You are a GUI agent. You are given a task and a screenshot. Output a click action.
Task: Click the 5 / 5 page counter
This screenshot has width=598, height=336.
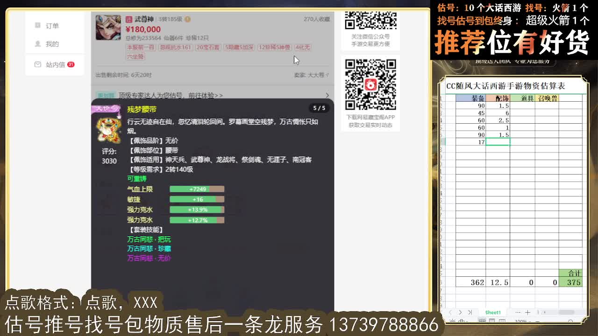click(x=319, y=108)
